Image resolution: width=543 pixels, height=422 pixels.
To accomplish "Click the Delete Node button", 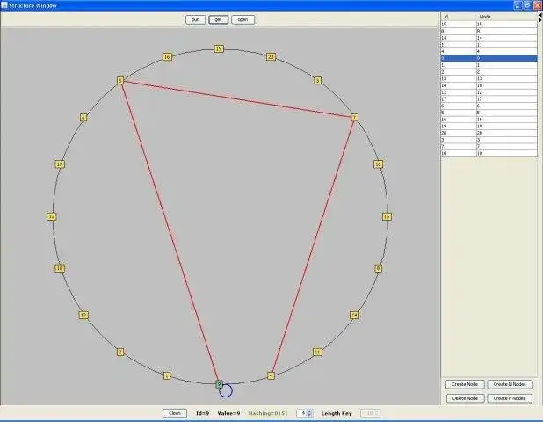I will pyautogui.click(x=465, y=398).
